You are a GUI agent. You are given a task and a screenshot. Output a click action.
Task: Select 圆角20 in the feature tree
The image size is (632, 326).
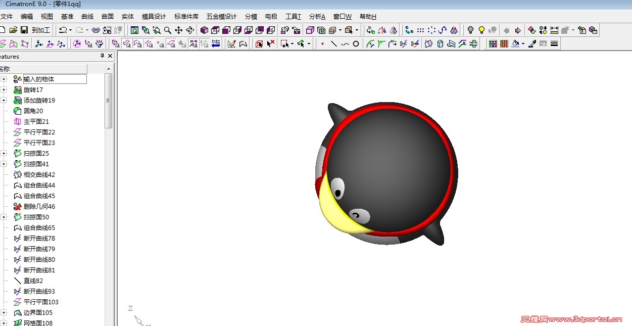pyautogui.click(x=33, y=111)
